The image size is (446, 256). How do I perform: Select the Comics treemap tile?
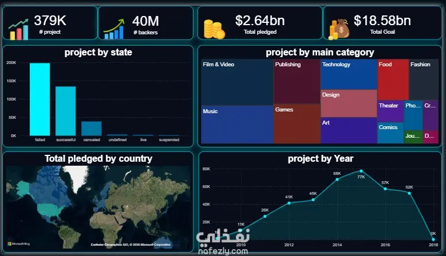[x=390, y=133]
